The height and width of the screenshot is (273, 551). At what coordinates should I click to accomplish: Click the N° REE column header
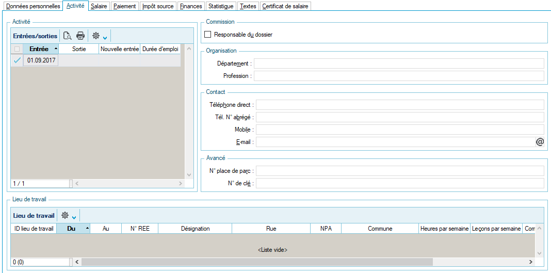tap(140, 229)
